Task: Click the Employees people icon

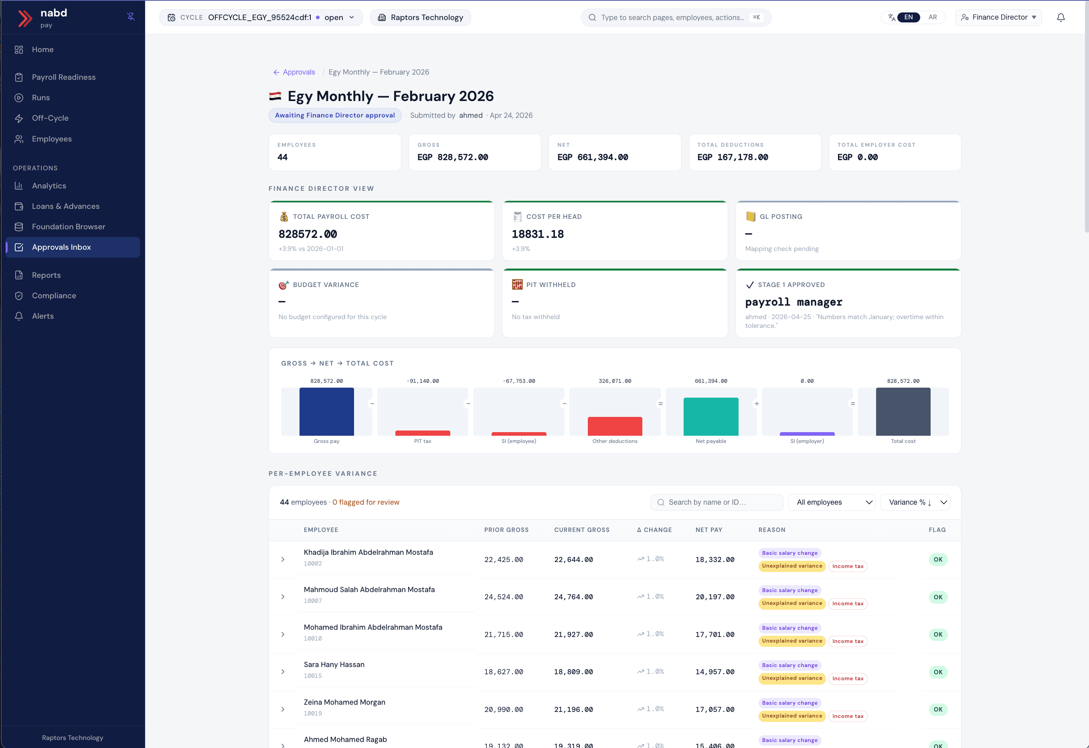Action: 19,139
